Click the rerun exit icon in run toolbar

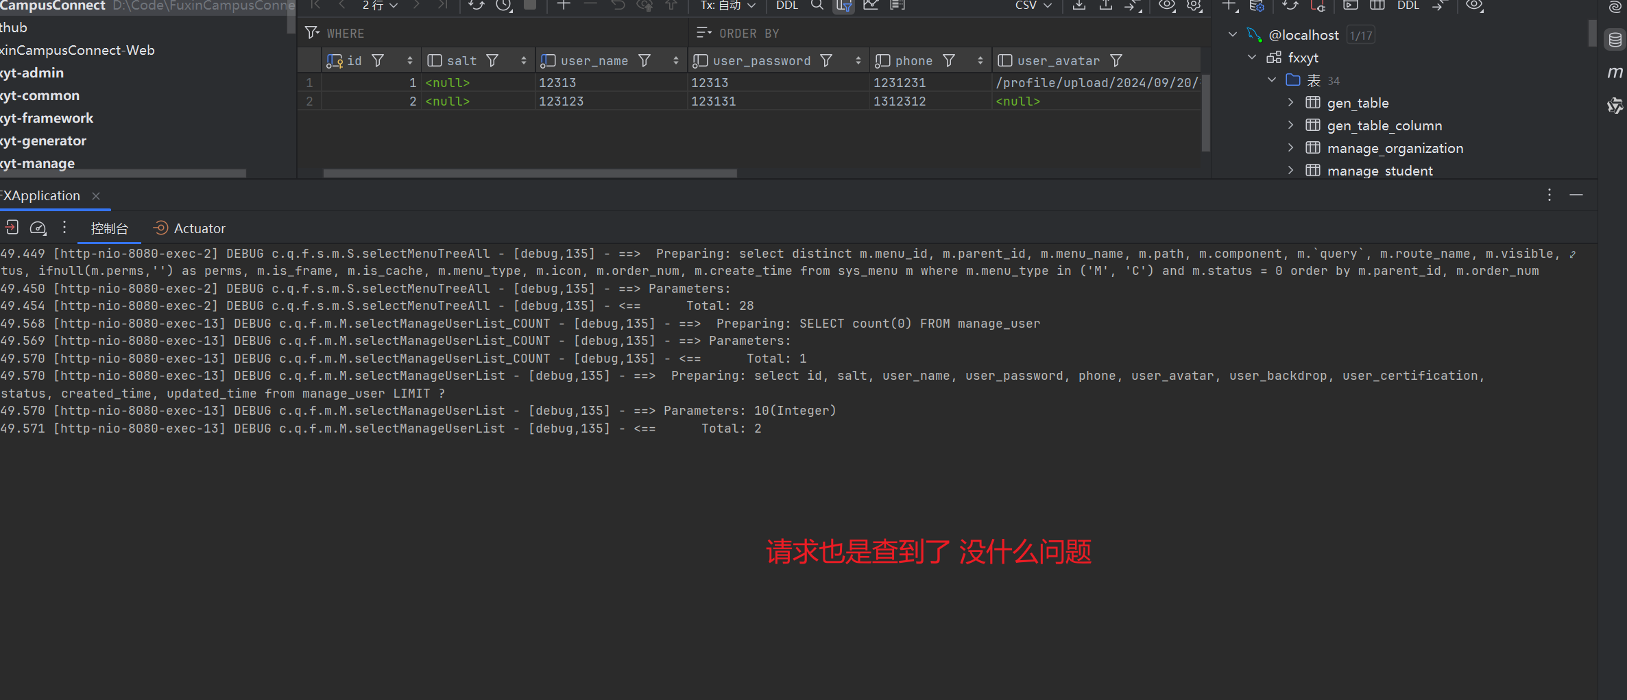pos(12,228)
